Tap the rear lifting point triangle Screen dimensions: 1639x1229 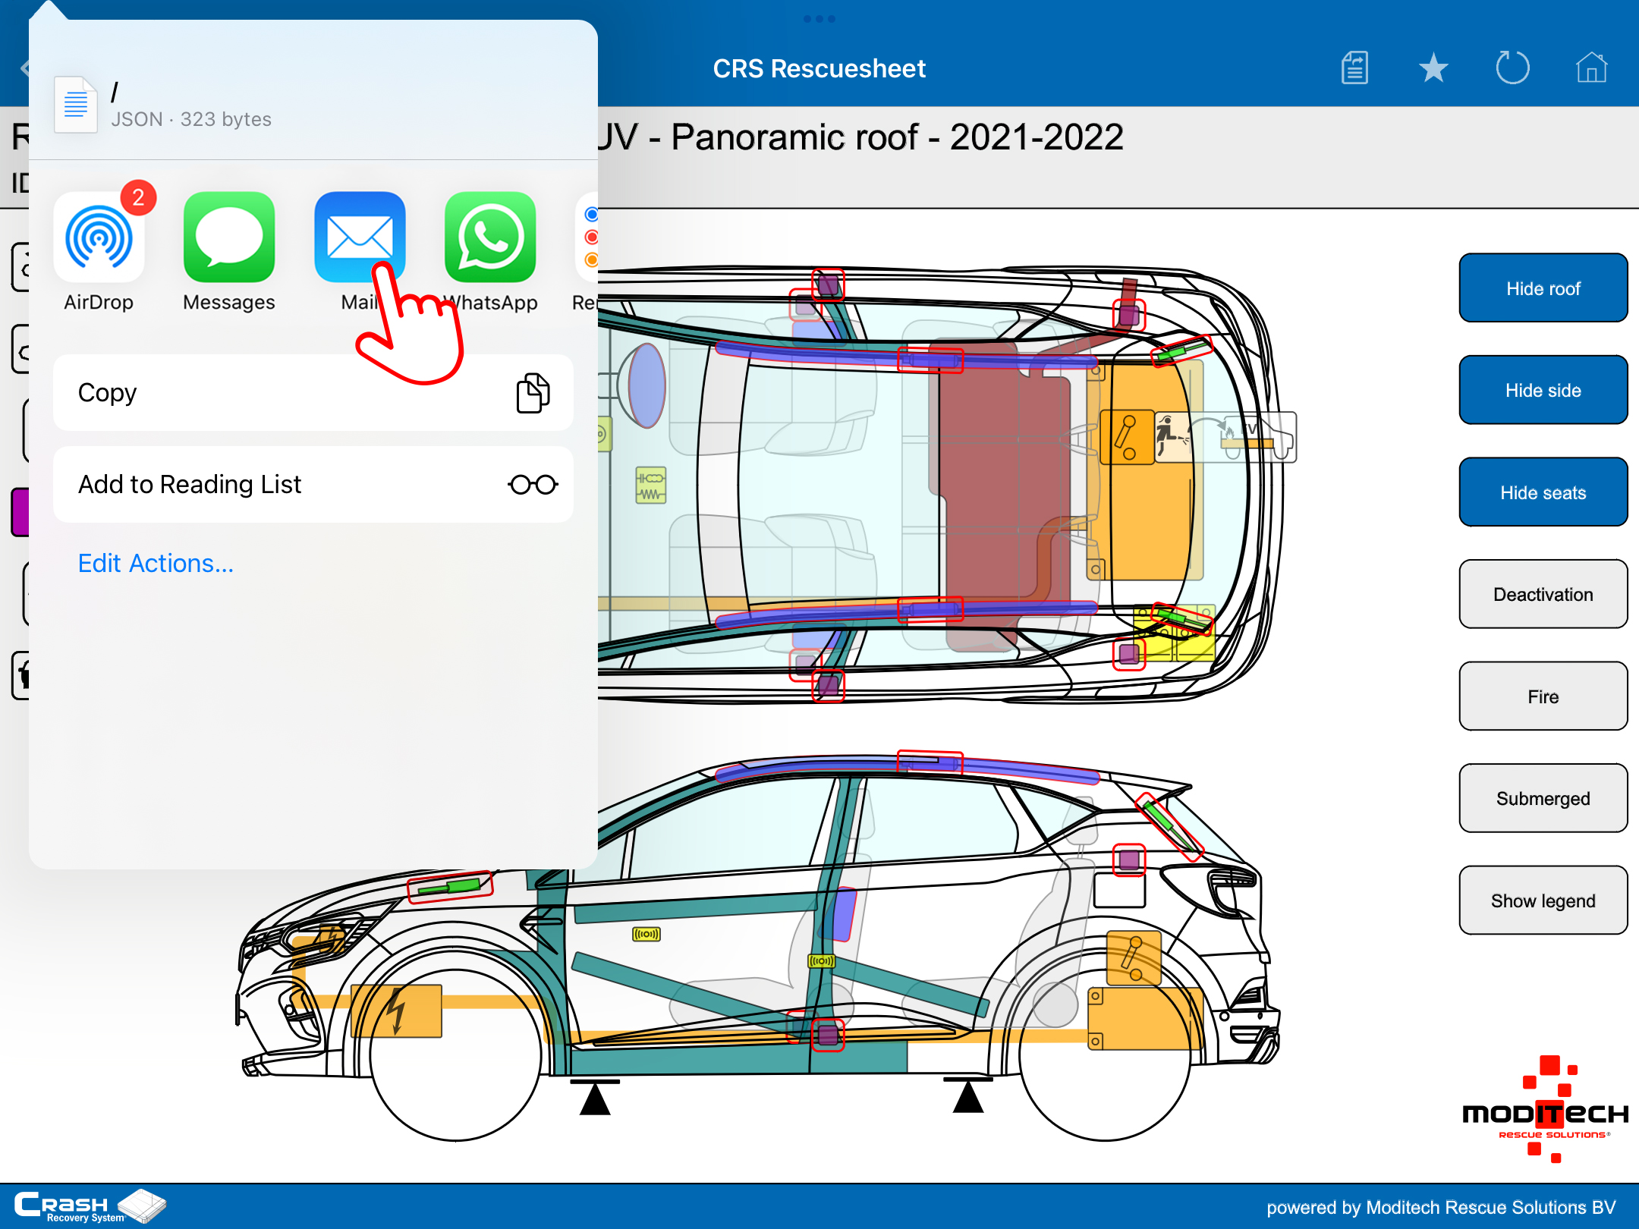[x=968, y=1095]
